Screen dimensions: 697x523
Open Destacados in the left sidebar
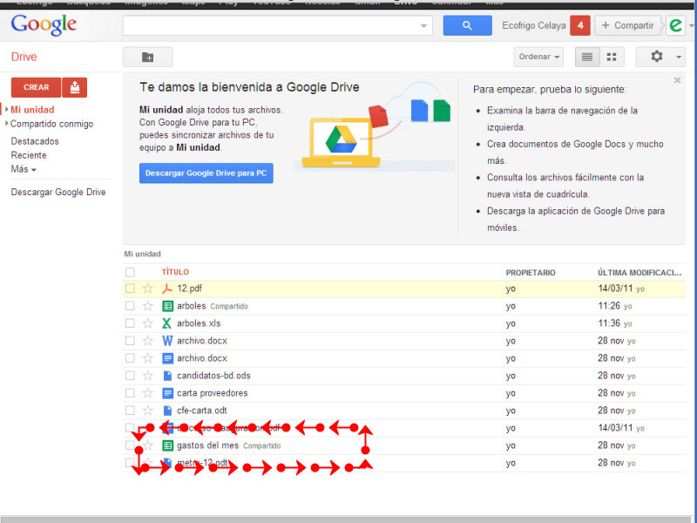tap(35, 141)
